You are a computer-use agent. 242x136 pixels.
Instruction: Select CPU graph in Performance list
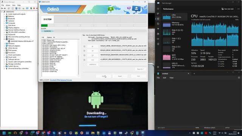coord(175,17)
